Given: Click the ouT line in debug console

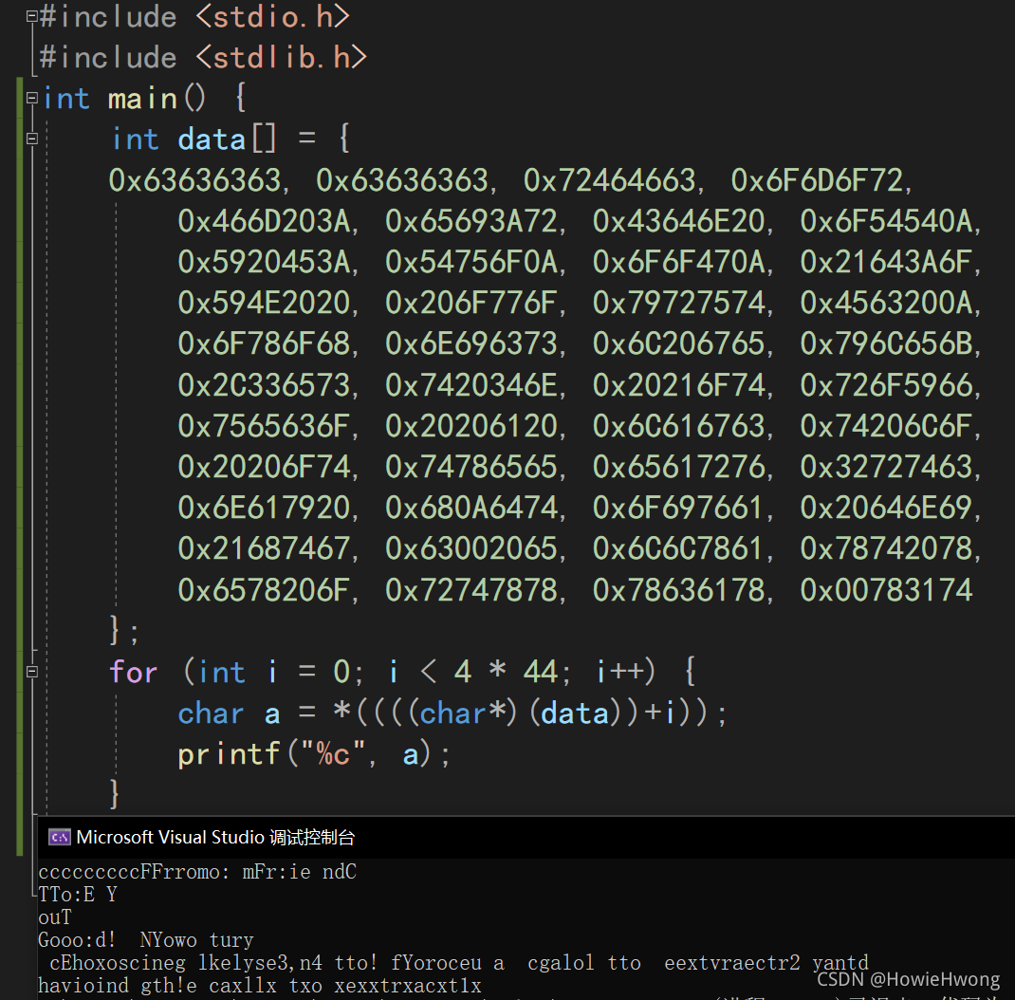Looking at the screenshot, I should click(x=52, y=917).
